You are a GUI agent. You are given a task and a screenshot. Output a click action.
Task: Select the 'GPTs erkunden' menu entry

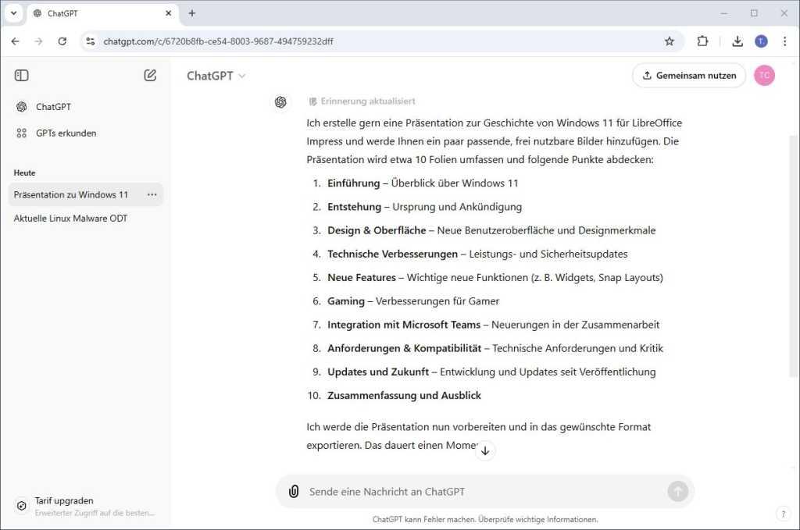coord(65,133)
